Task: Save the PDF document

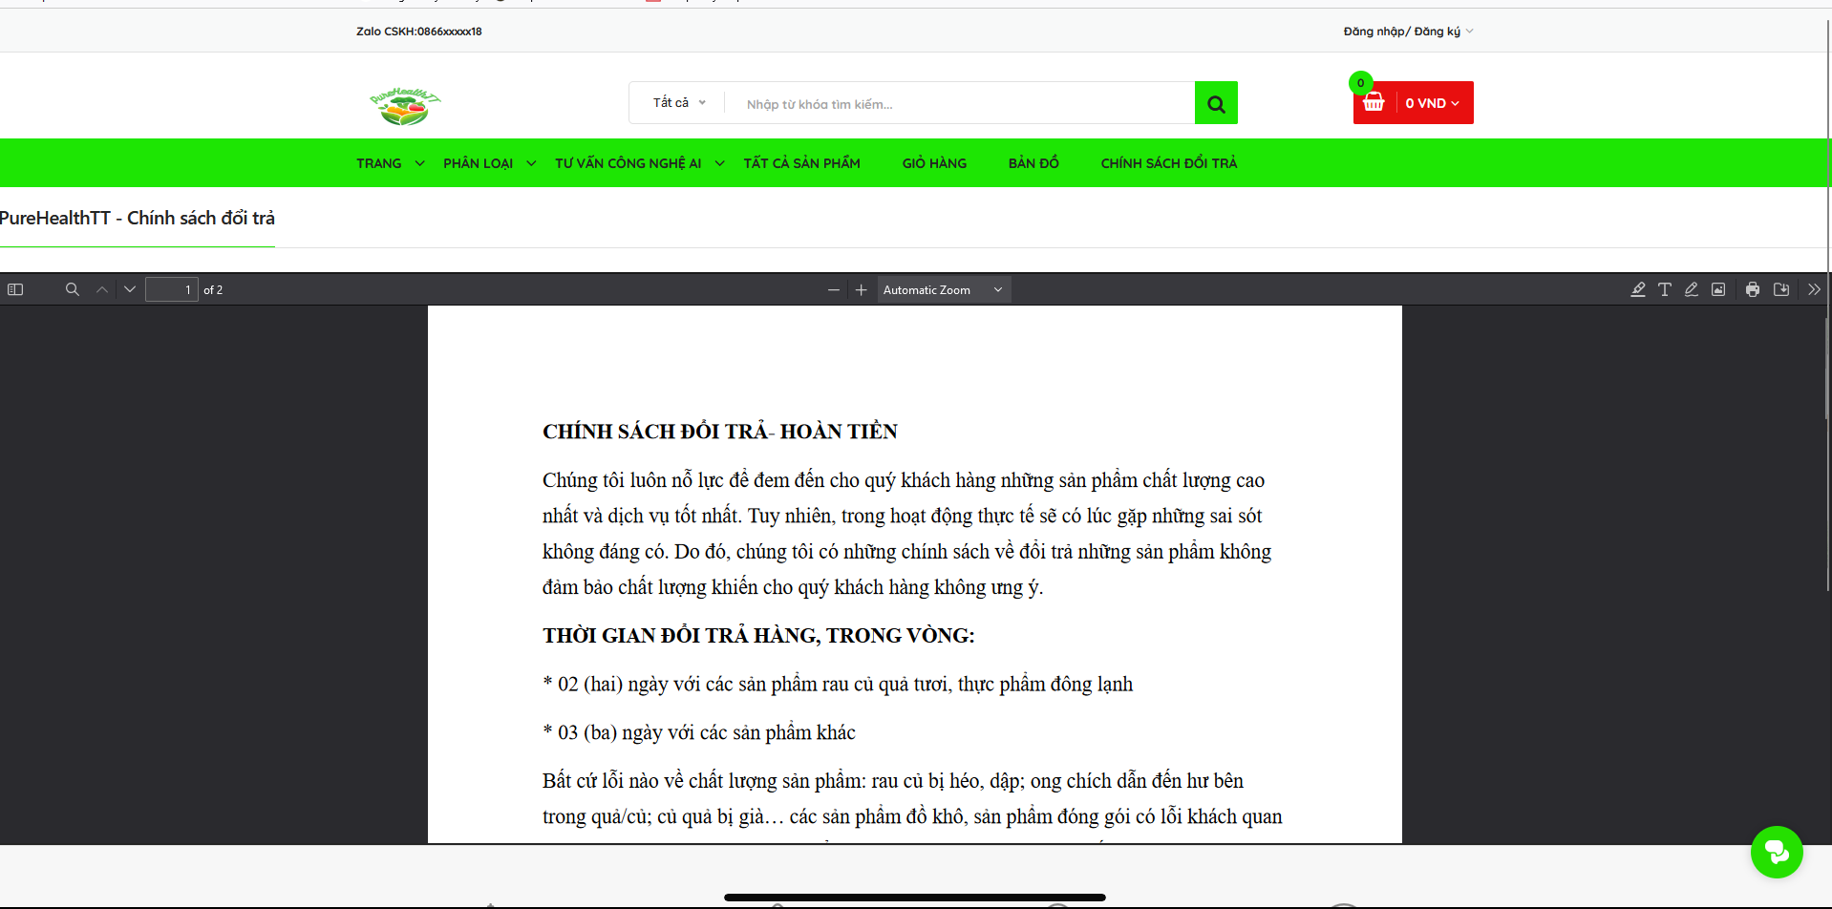Action: [1781, 289]
